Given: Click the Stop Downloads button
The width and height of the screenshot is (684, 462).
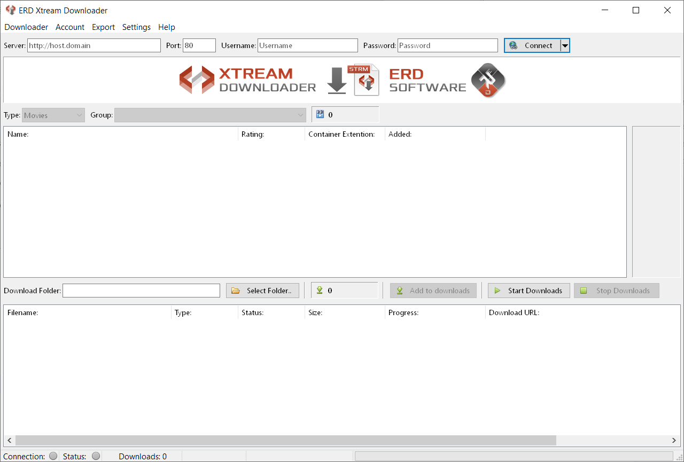Looking at the screenshot, I should 617,291.
